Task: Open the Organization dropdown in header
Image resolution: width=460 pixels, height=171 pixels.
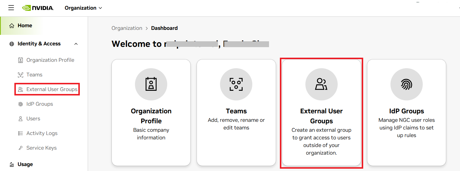Action: pyautogui.click(x=83, y=8)
